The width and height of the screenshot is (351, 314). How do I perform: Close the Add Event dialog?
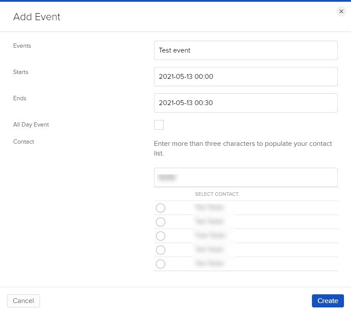[x=341, y=11]
